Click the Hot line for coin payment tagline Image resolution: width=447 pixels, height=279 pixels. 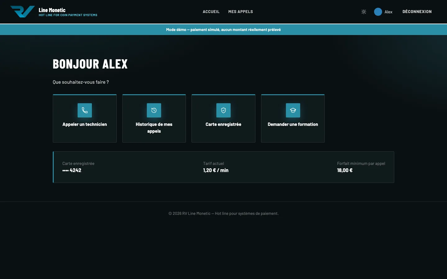68,15
